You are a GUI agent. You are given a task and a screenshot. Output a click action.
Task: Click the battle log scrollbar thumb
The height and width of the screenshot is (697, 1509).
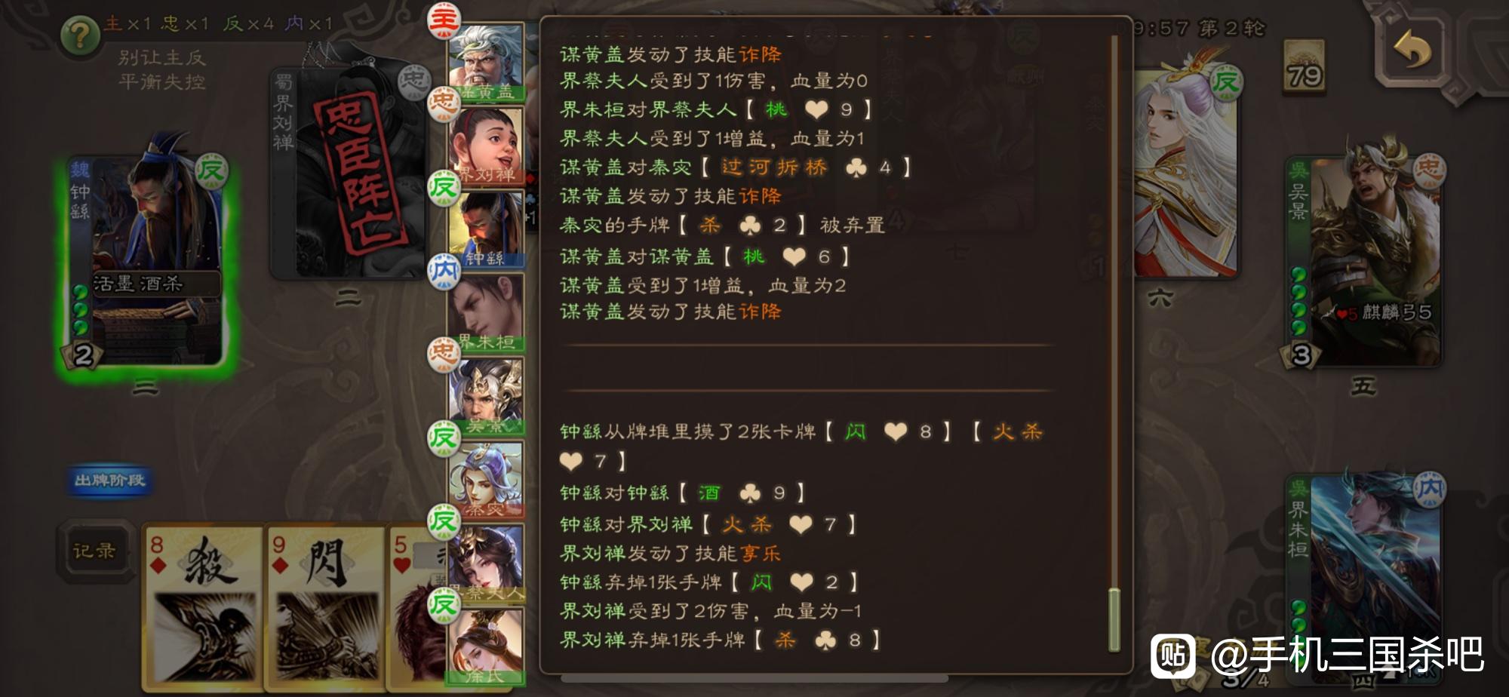coord(1114,619)
